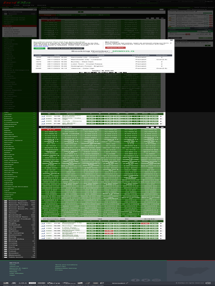Select odds 5.00 home win for Brentford - Arsenal
Image resolution: width=215 pixels, height=286 pixels.
tap(91, 238)
